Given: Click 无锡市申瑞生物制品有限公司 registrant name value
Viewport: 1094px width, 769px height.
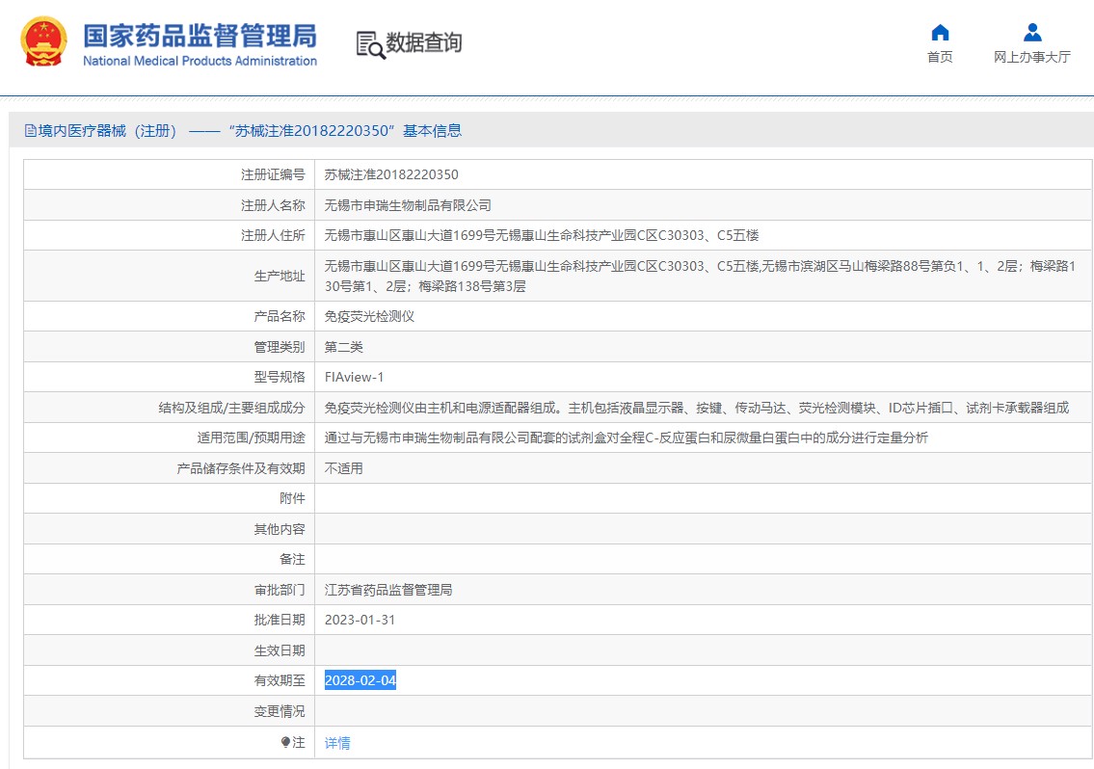Looking at the screenshot, I should (x=408, y=205).
